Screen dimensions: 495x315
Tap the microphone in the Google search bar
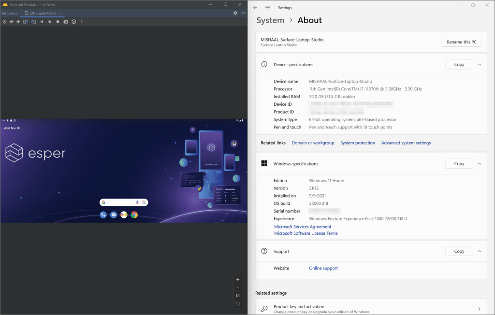137,202
